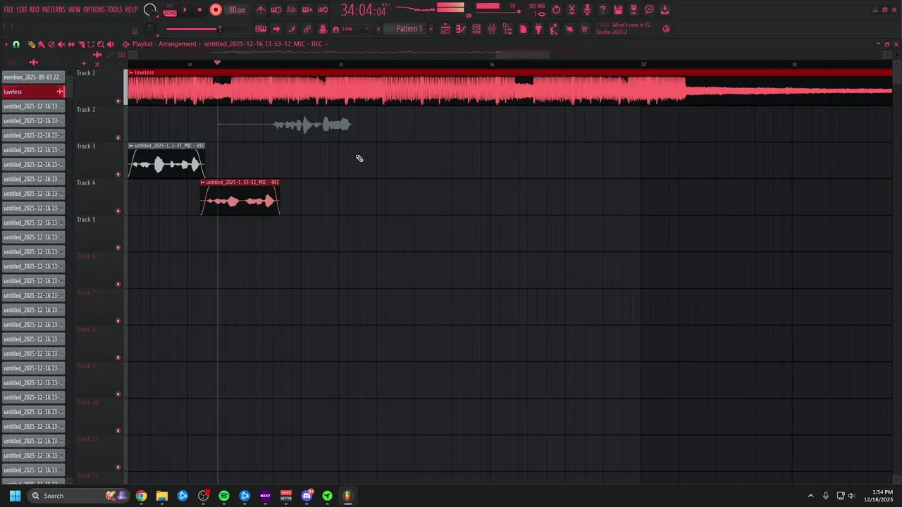Viewport: 902px width, 507px height.
Task: Open the Browser panel icon
Action: pyautogui.click(x=507, y=29)
